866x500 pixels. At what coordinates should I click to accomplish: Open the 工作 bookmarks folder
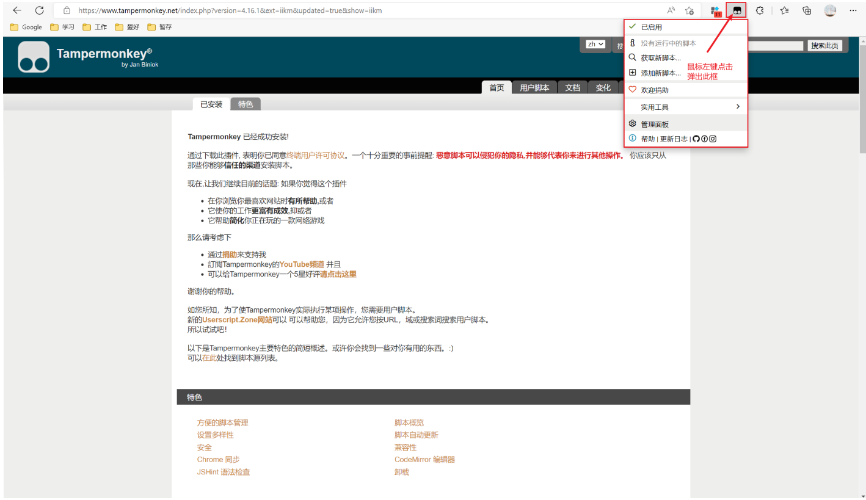click(x=95, y=27)
